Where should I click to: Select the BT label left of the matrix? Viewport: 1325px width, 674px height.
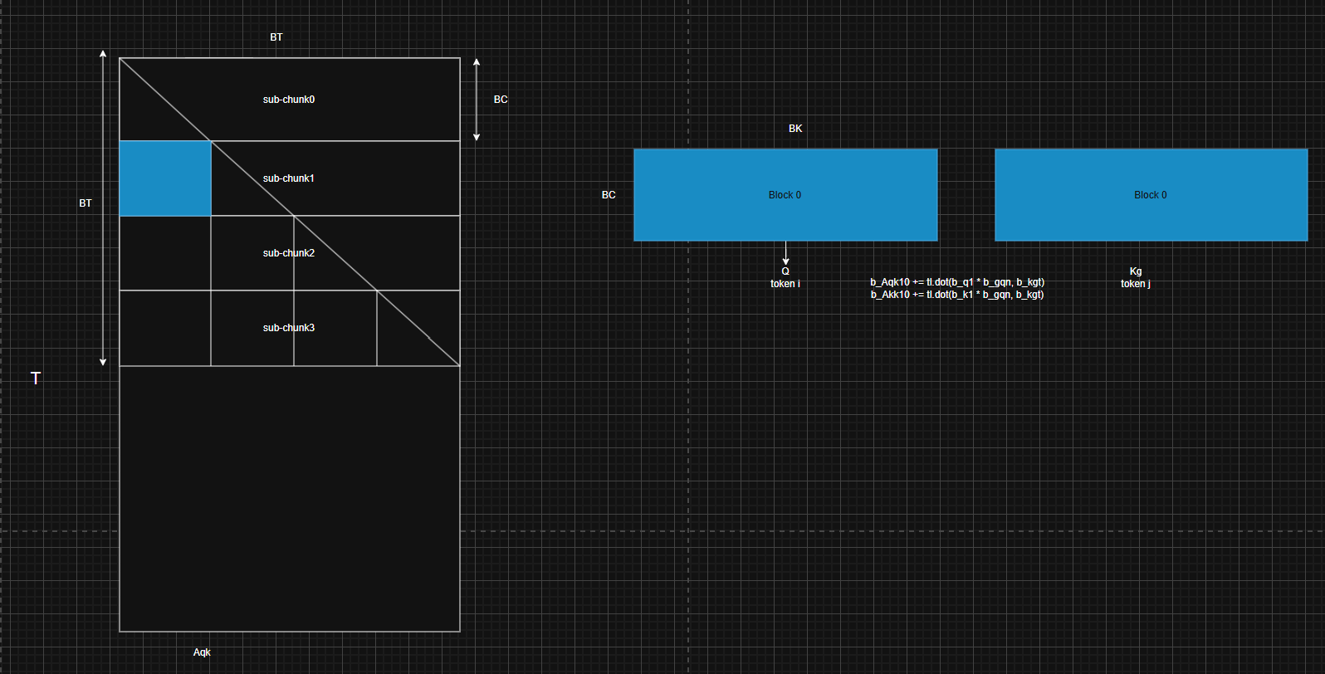[x=86, y=203]
